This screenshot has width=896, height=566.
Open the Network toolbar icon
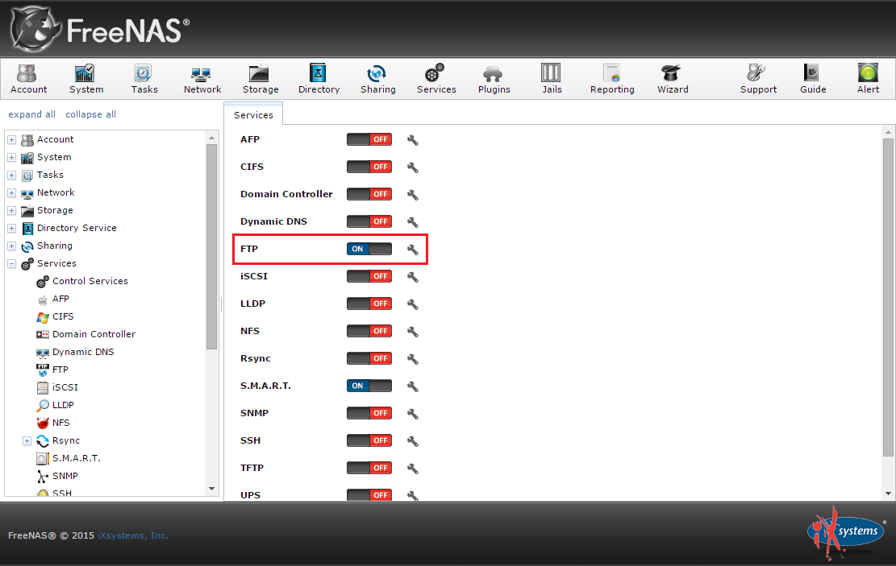tap(202, 79)
